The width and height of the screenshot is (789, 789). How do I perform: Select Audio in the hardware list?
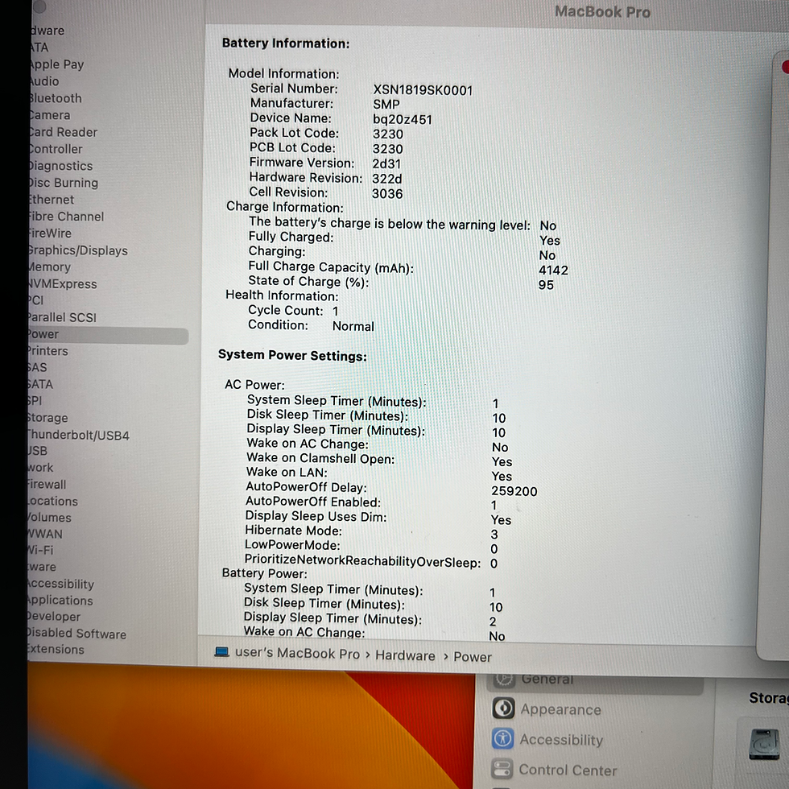click(x=44, y=81)
